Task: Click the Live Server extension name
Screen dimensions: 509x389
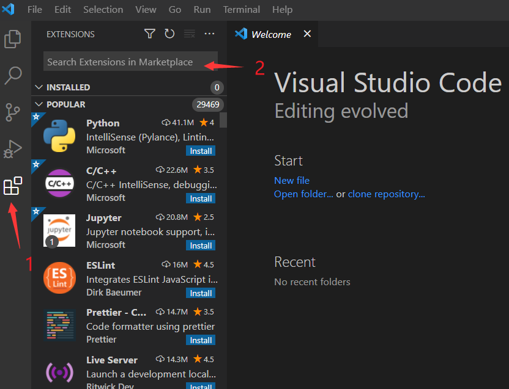Action: tap(112, 360)
